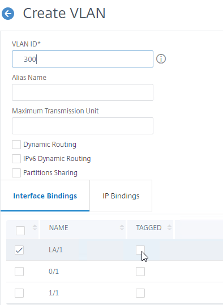Tick the Partitions Sharing checkbox
The width and height of the screenshot is (223, 305).
(16, 173)
